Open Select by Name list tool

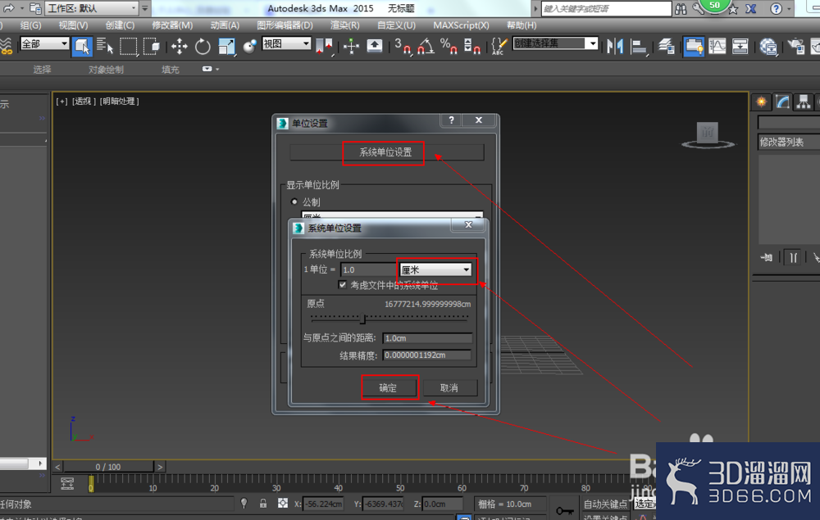[105, 47]
